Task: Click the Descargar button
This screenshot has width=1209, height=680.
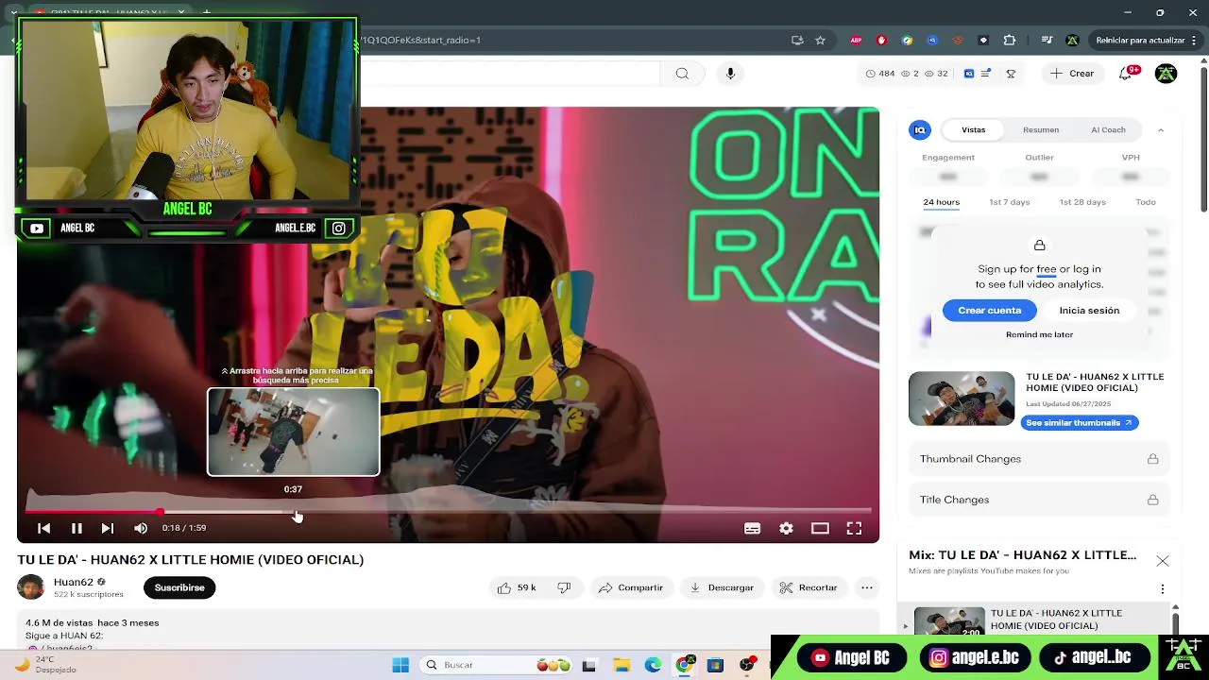Action: 721,587
